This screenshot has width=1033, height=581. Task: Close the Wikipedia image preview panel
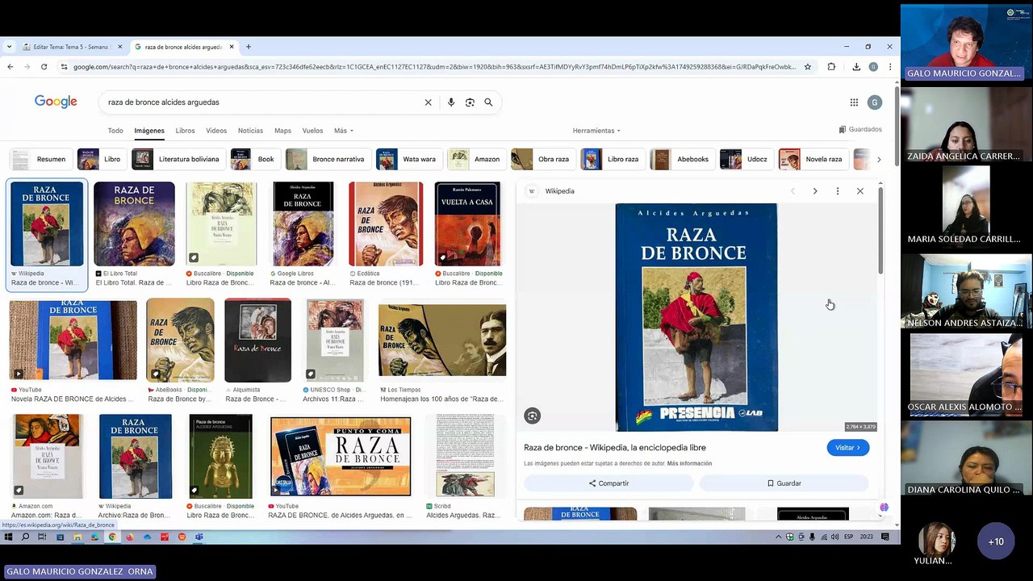point(860,191)
